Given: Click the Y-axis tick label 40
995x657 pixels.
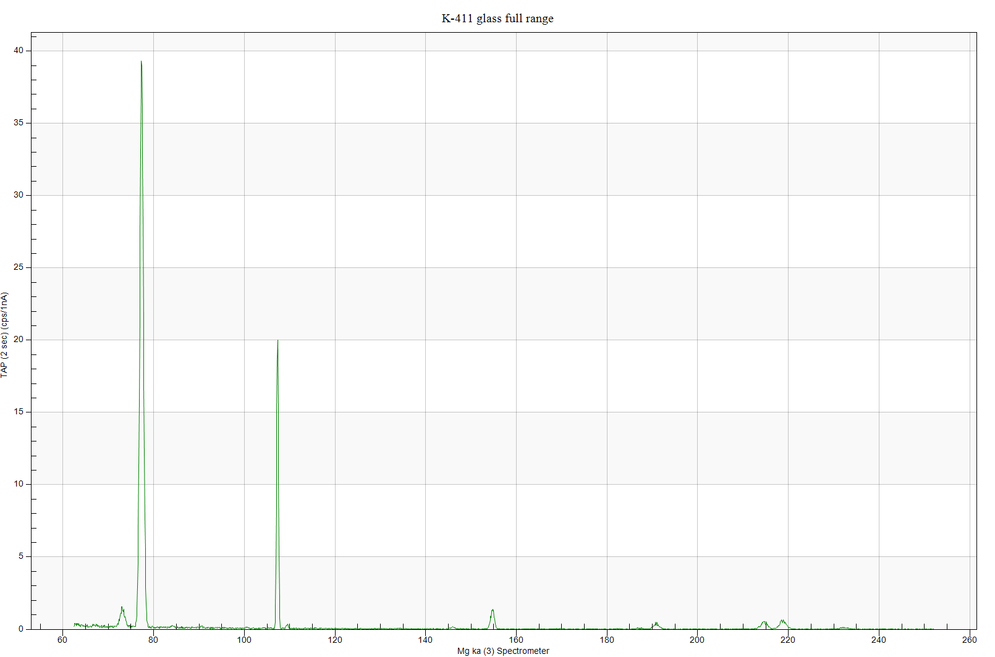Looking at the screenshot, I should click(19, 51).
